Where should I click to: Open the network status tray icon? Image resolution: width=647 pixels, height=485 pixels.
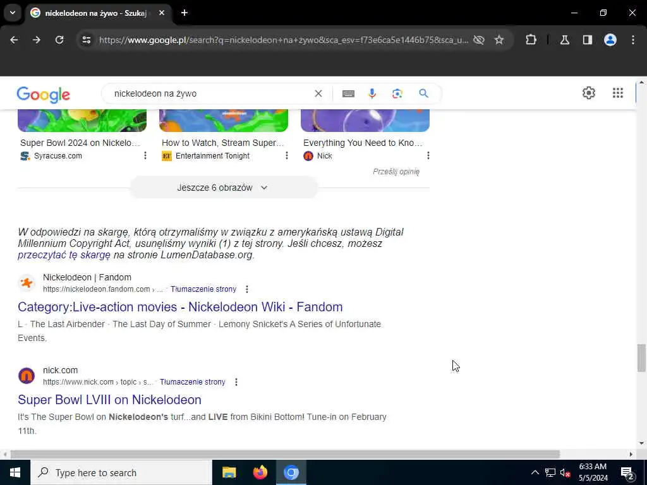[x=550, y=472]
